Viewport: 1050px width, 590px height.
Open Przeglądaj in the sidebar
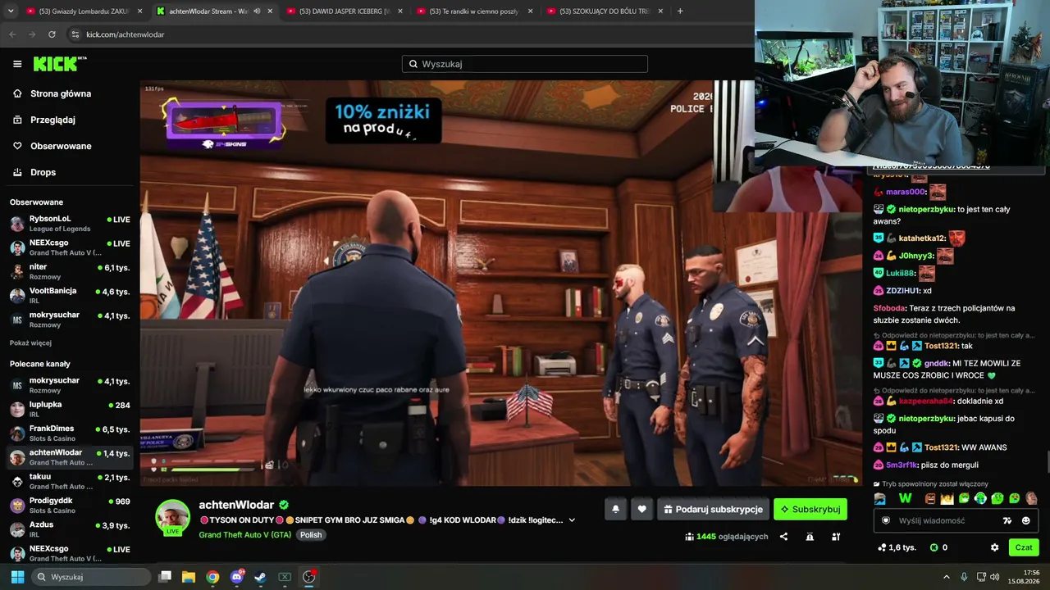70,120
